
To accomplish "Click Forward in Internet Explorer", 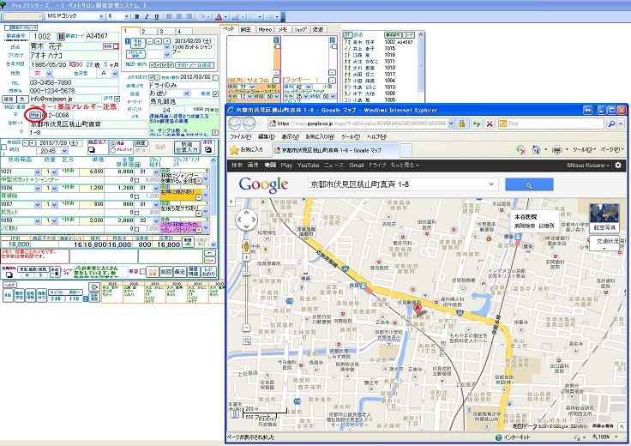I will pyautogui.click(x=249, y=124).
